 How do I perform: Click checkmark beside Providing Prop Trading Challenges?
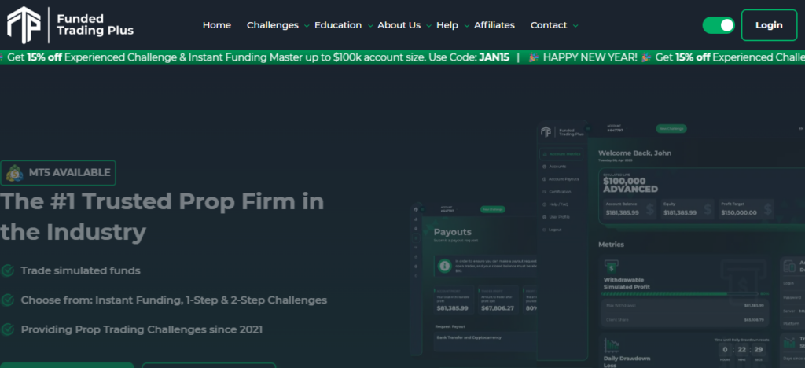pyautogui.click(x=7, y=329)
